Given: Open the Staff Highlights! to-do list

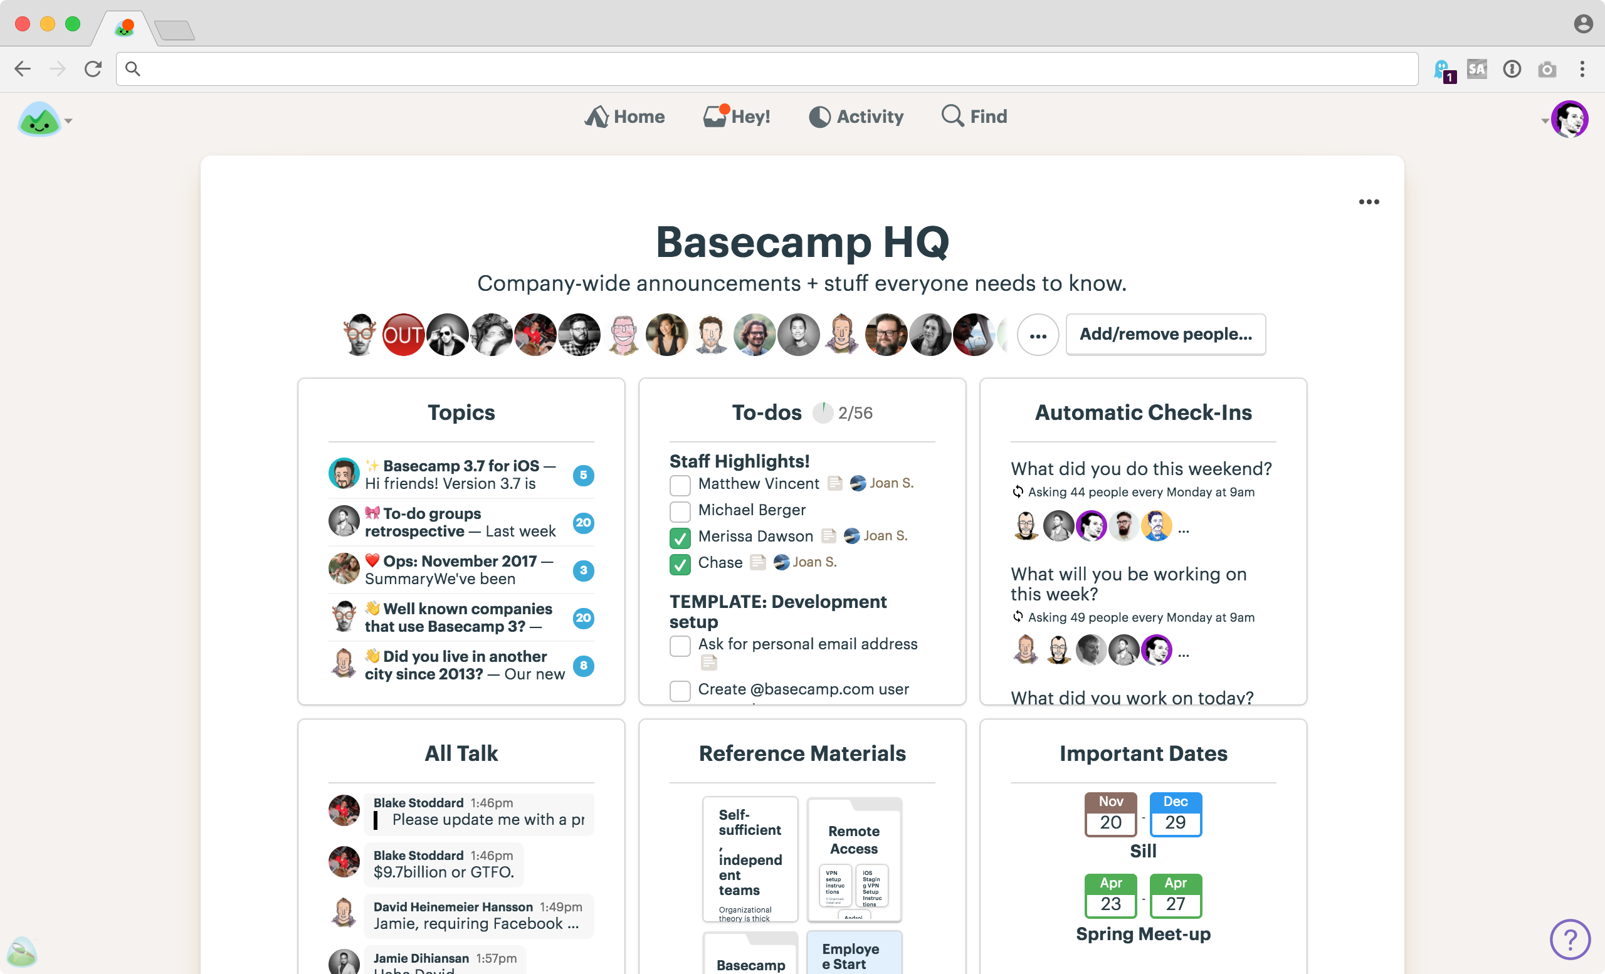Looking at the screenshot, I should 739,461.
